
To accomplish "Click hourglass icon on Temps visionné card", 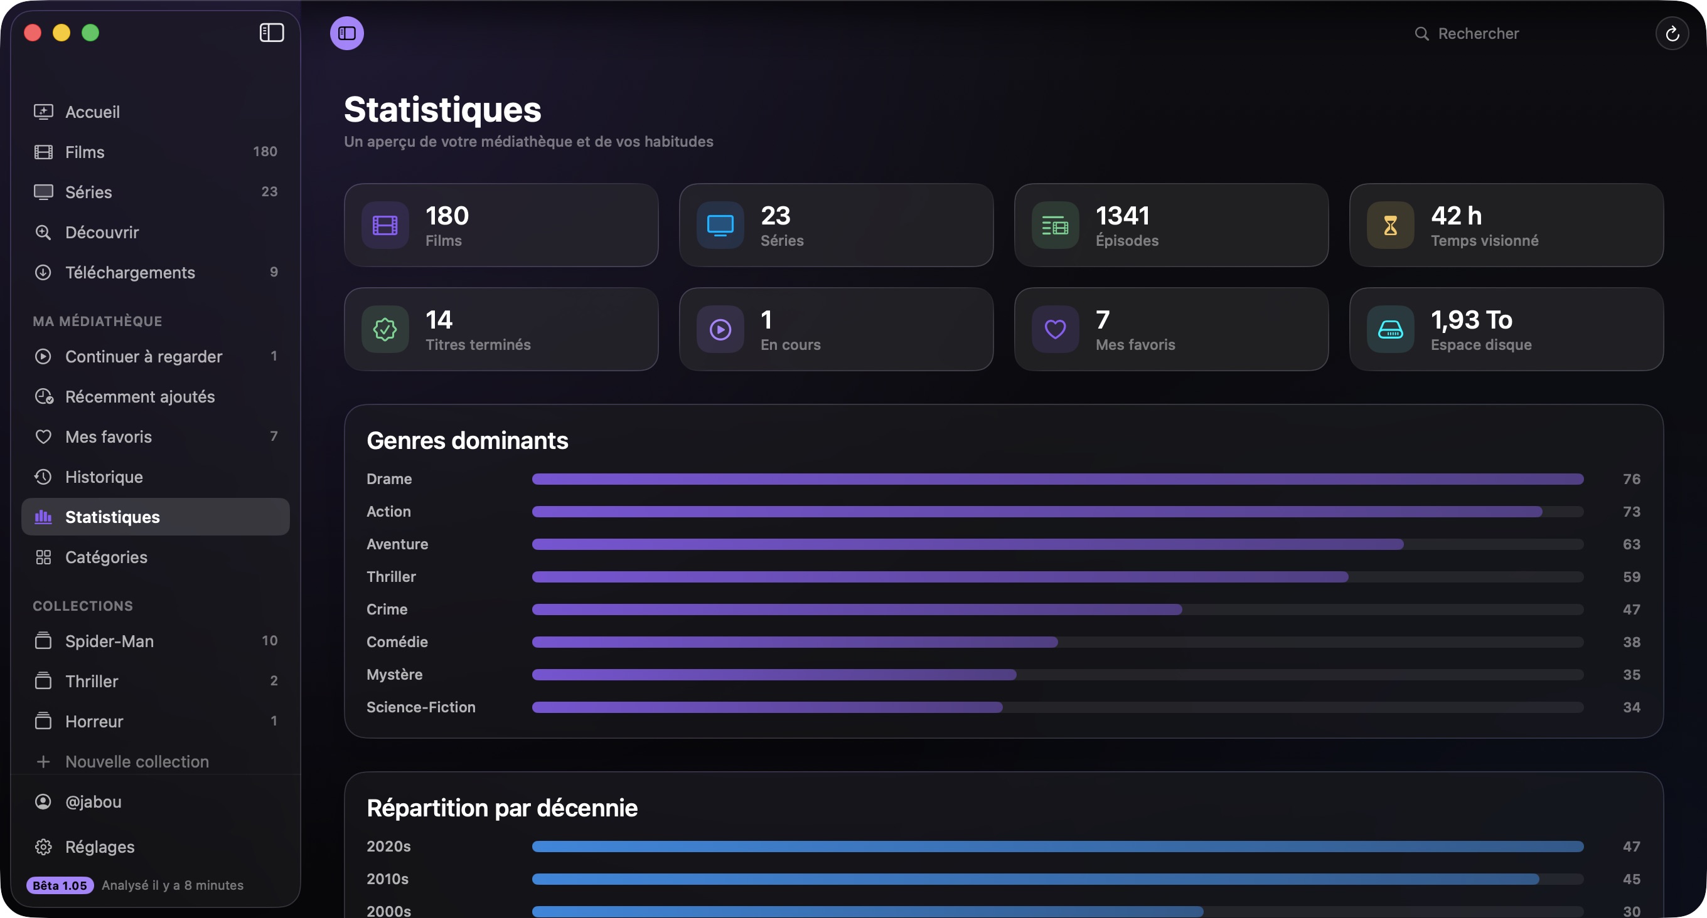I will [x=1390, y=225].
